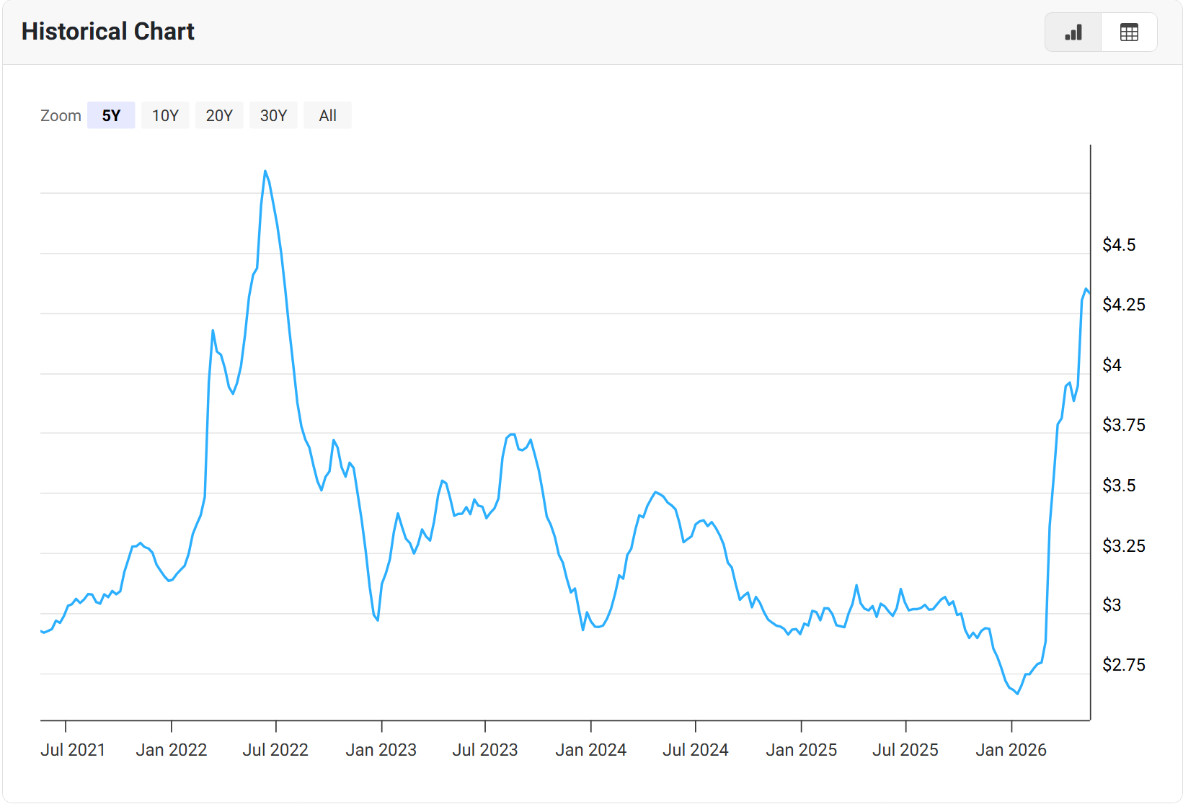This screenshot has height=804, width=1183.
Task: Click the 'Jul 2023' x-axis label
Action: pos(485,750)
